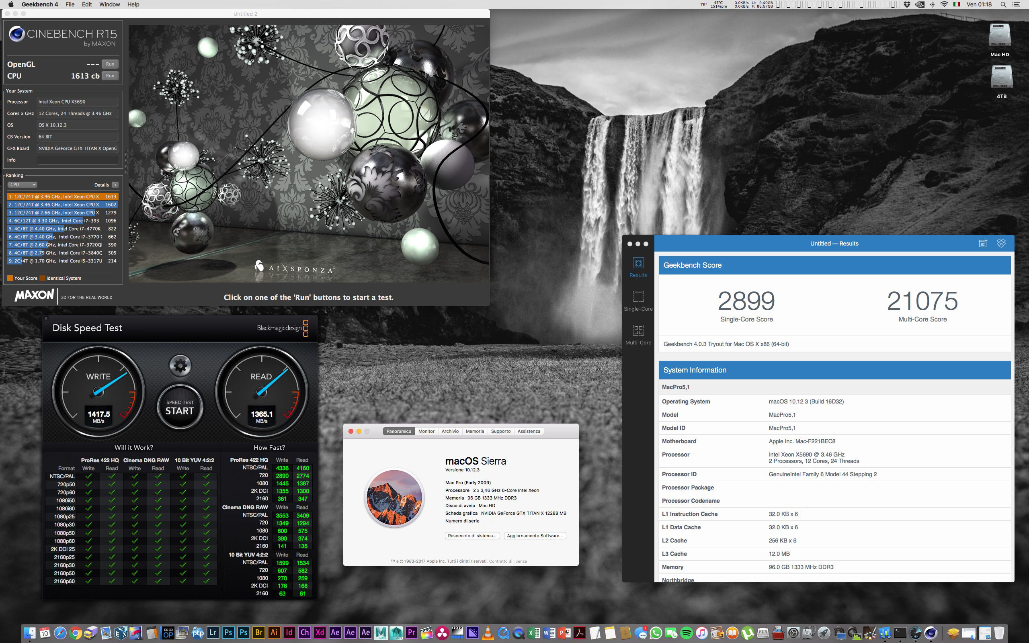Click the Speed Test START button
1029x643 pixels.
coord(179,408)
